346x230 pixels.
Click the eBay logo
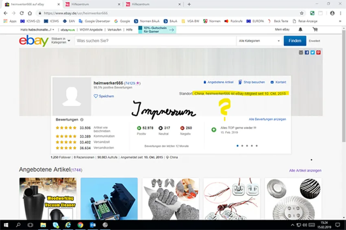(x=34, y=41)
